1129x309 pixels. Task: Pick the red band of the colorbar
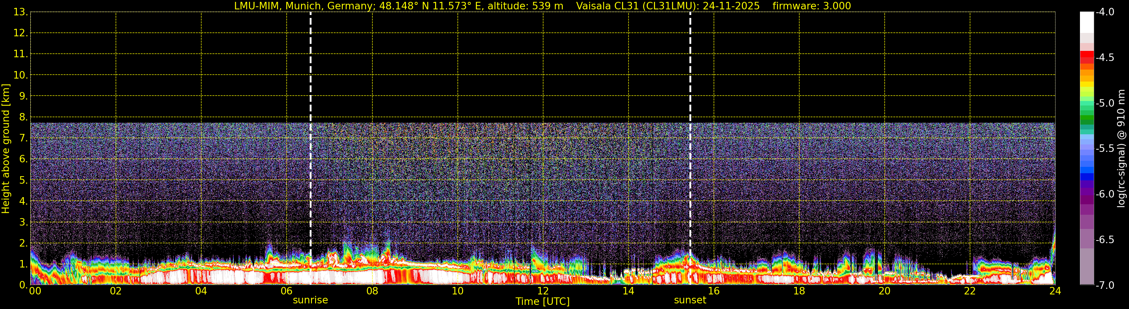pos(1086,57)
